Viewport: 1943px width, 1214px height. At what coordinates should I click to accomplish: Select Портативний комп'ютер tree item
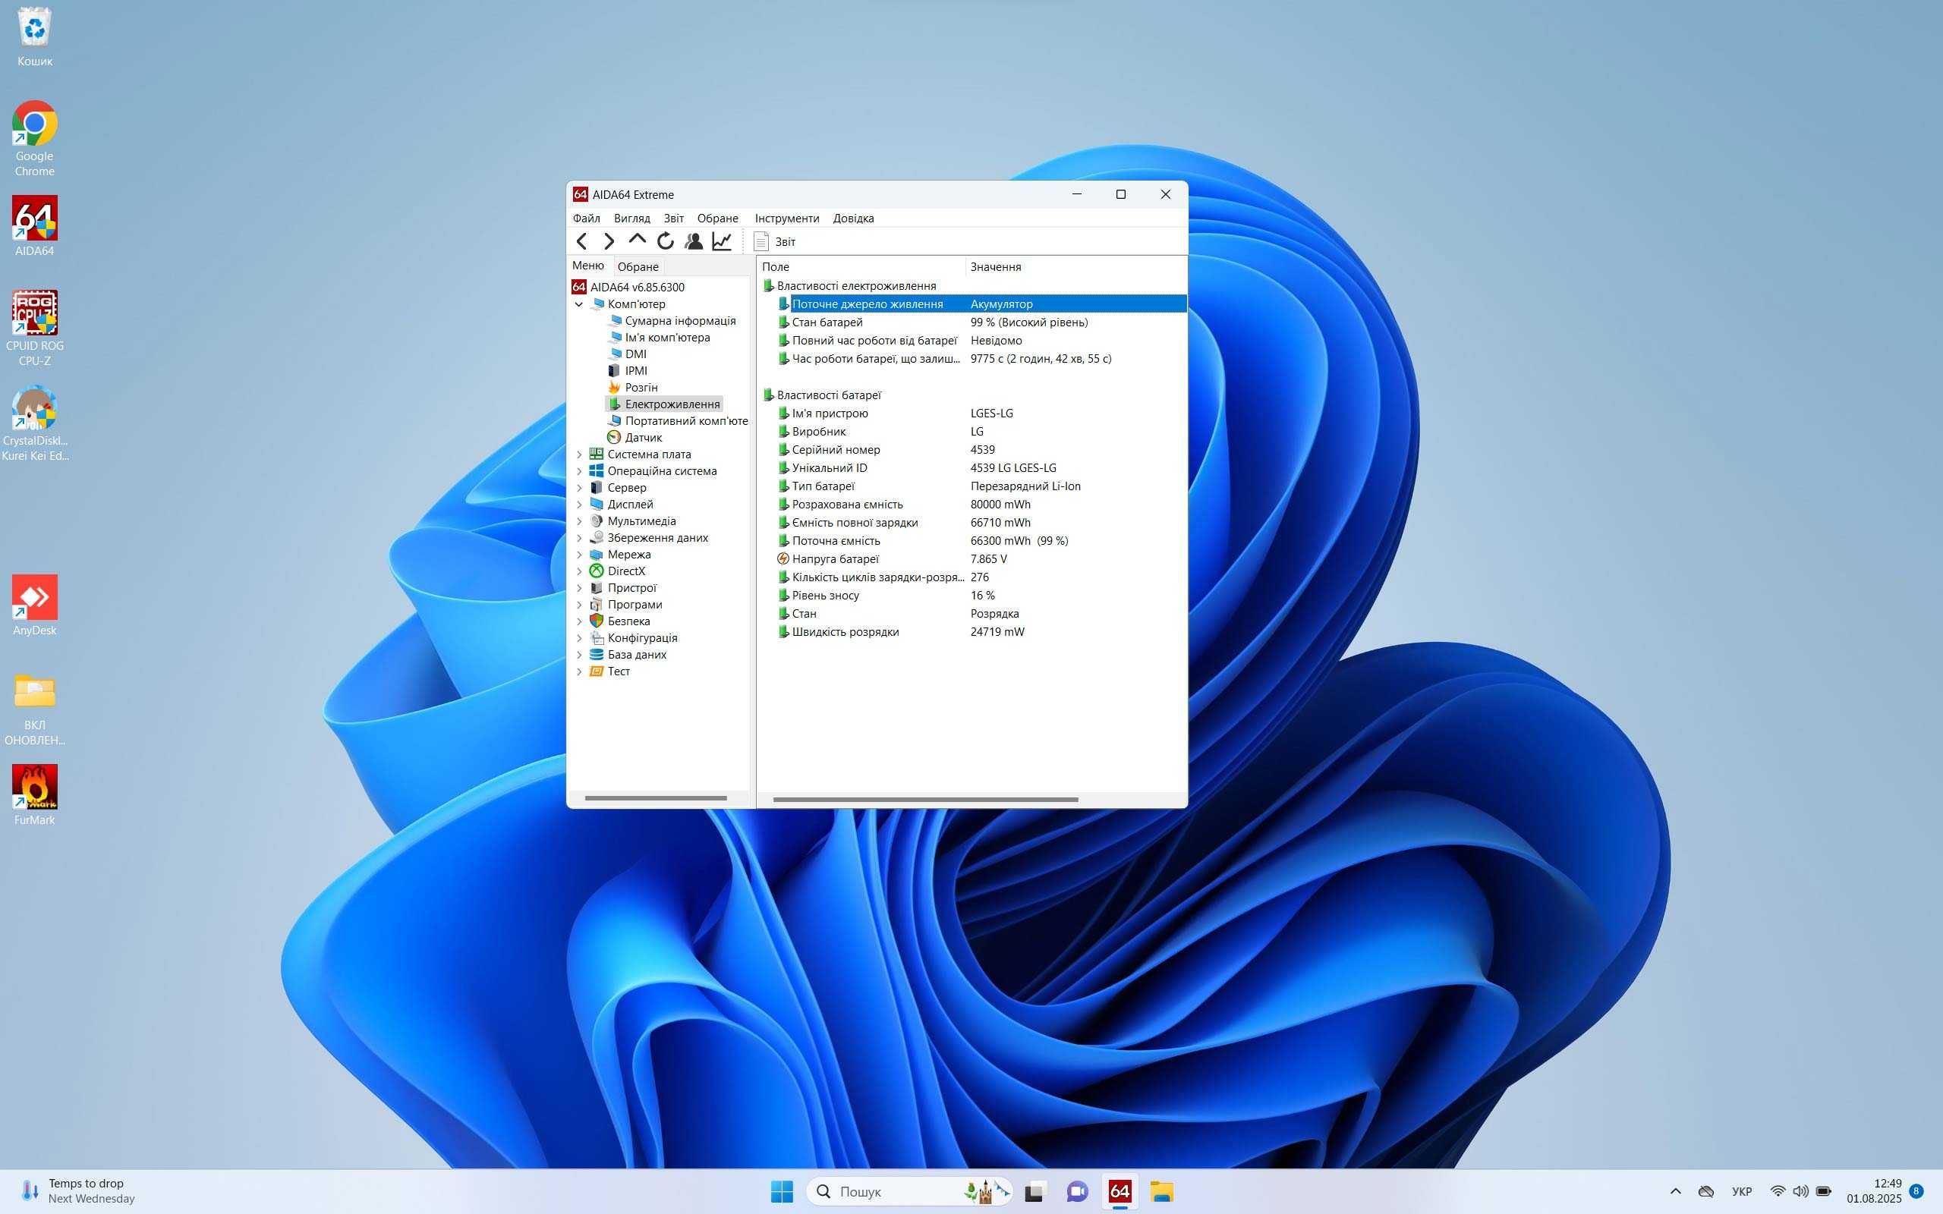pyautogui.click(x=678, y=420)
